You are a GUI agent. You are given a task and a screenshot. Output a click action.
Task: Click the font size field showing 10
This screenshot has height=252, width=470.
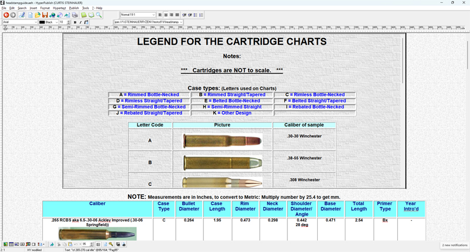tap(62, 22)
